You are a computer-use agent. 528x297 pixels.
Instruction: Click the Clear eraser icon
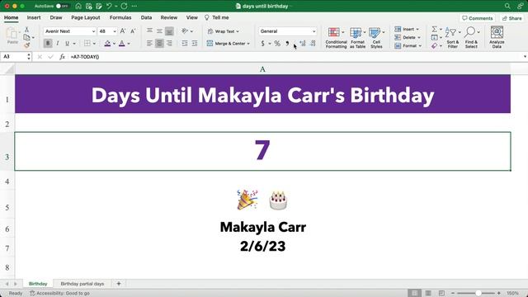point(435,45)
